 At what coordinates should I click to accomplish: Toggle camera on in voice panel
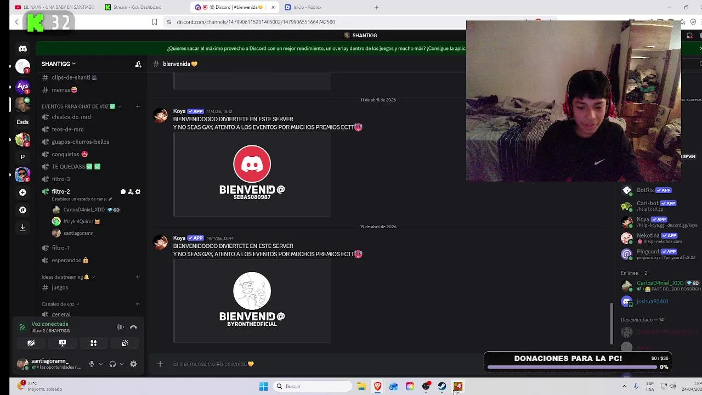[31, 343]
